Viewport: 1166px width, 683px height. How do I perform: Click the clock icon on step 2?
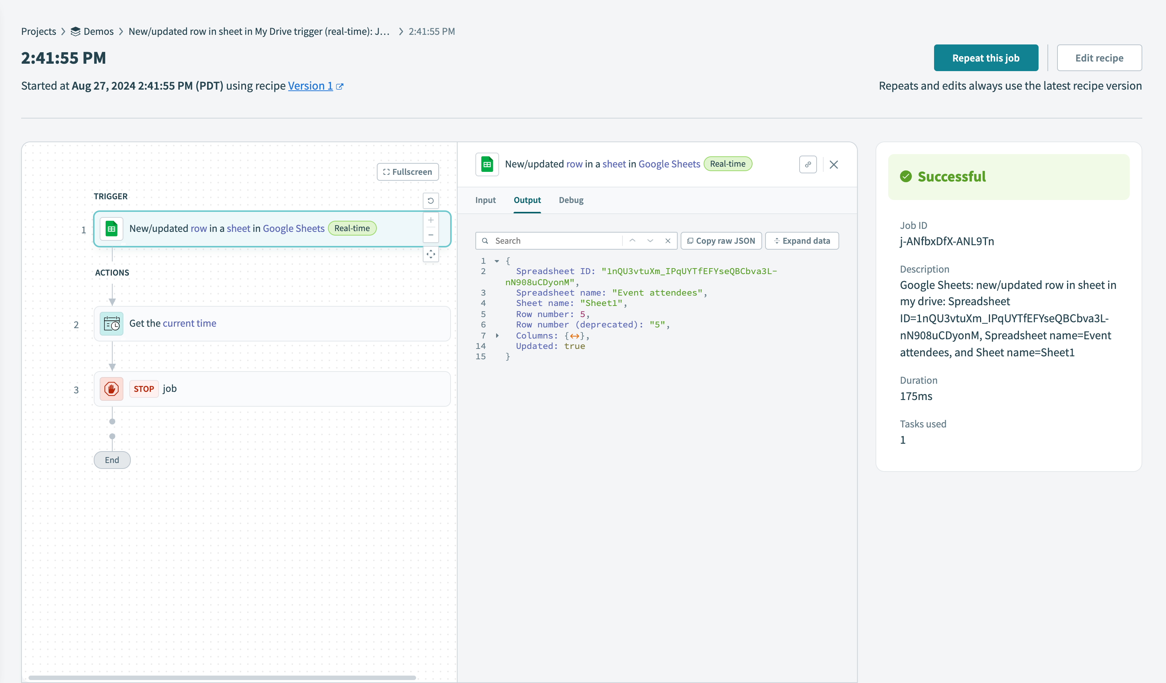(x=112, y=324)
